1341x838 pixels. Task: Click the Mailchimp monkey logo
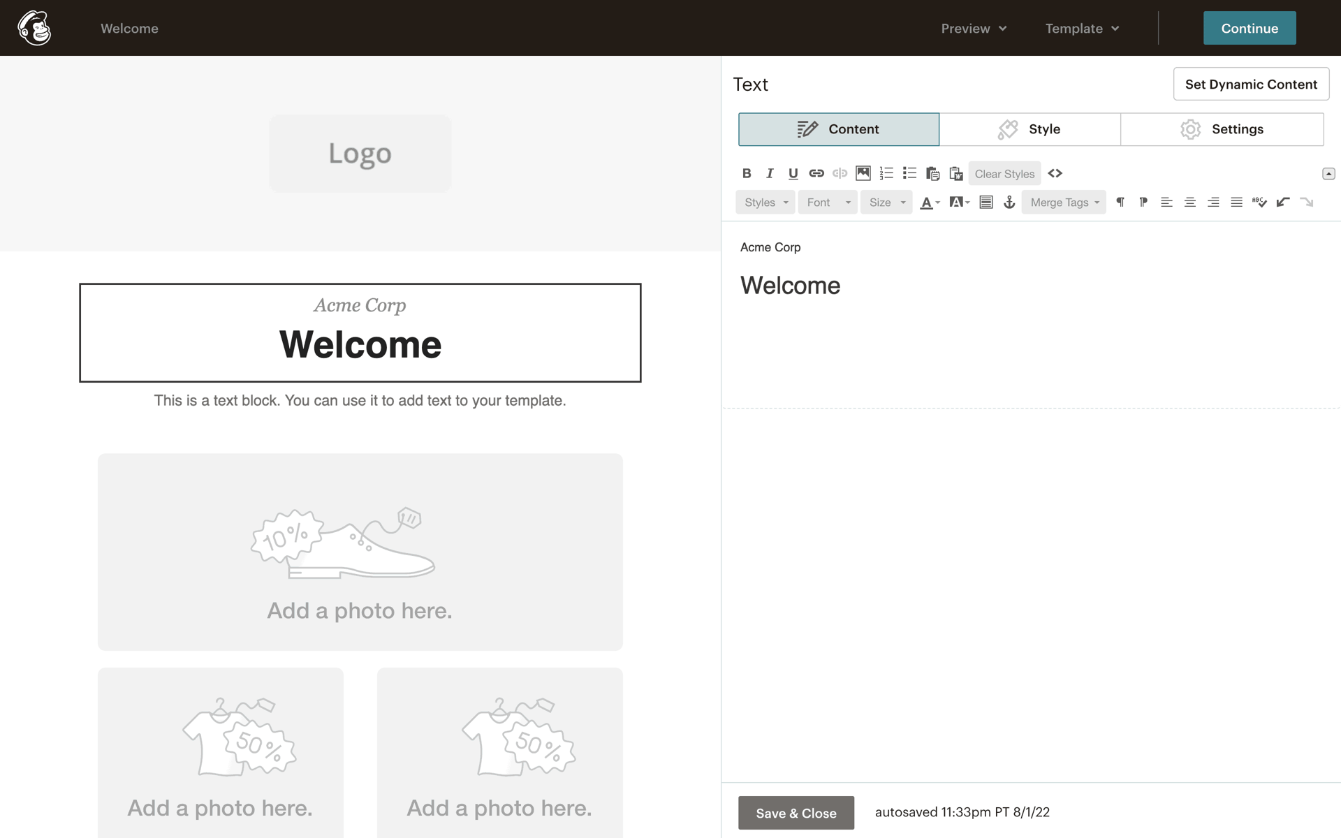34,28
